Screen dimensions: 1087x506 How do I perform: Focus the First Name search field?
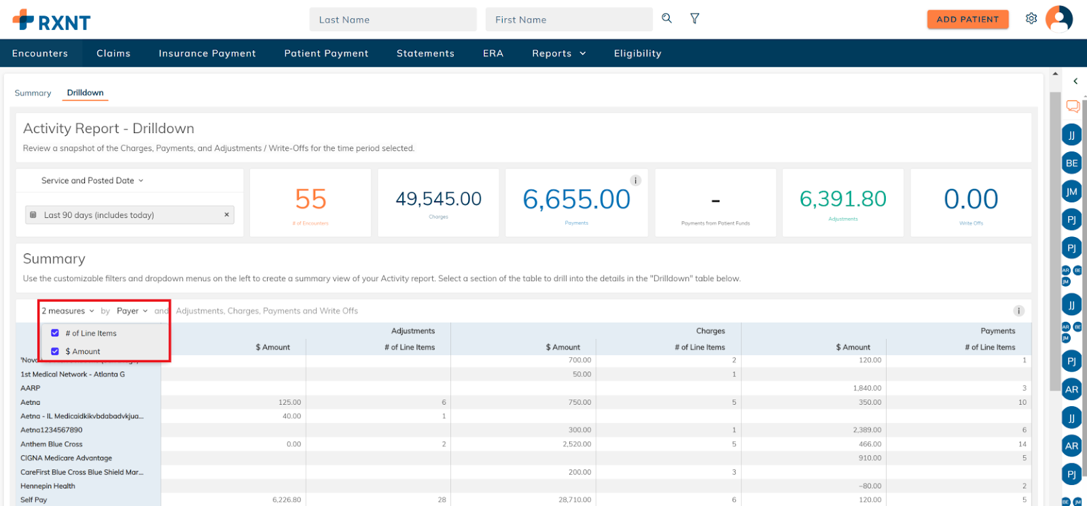[x=569, y=20]
